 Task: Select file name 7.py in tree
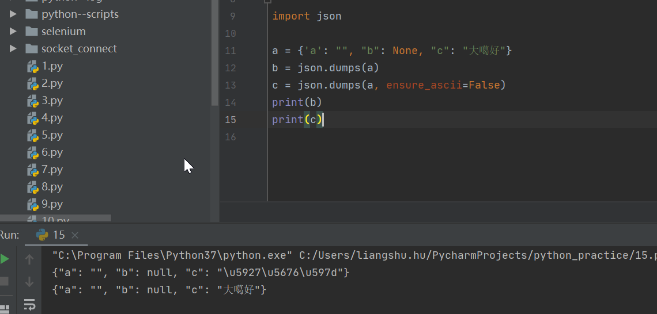click(52, 169)
